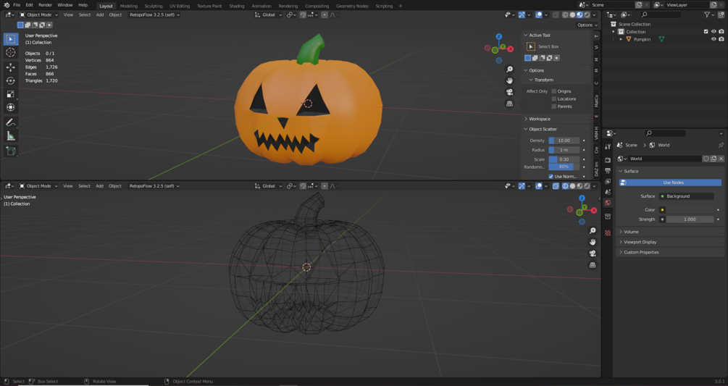Select the Measure tool

[10, 136]
